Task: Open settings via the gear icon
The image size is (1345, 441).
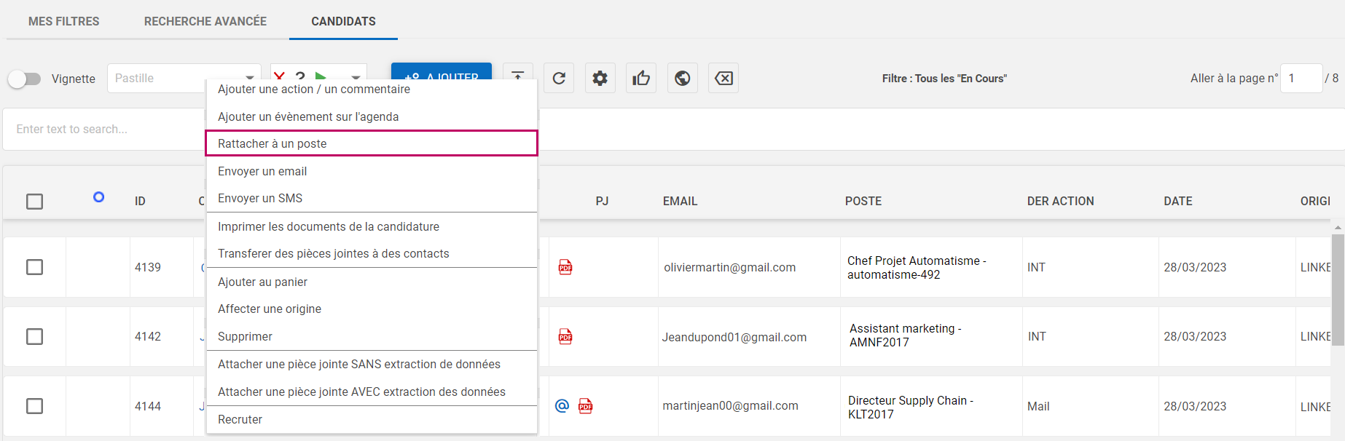Action: coord(600,78)
